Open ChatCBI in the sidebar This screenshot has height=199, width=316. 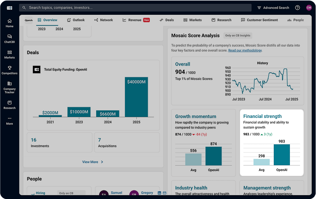pyautogui.click(x=10, y=39)
